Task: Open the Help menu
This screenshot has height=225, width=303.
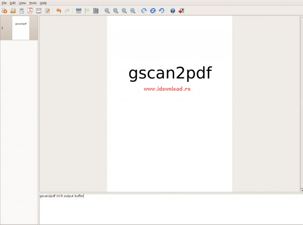Action: pyautogui.click(x=43, y=3)
